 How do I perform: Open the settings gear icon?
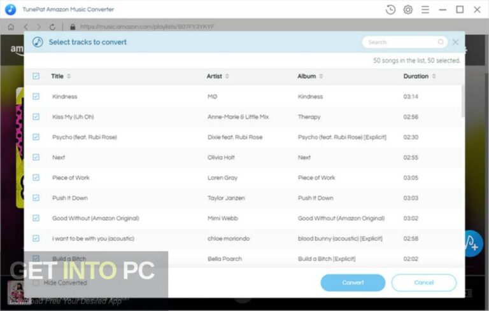tap(407, 10)
